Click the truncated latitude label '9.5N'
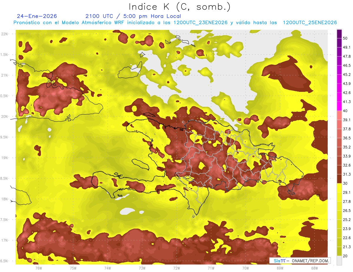 pos(4,137)
